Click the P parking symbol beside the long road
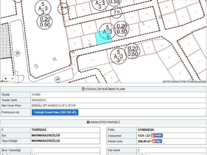The image size is (207, 155). tap(17, 54)
